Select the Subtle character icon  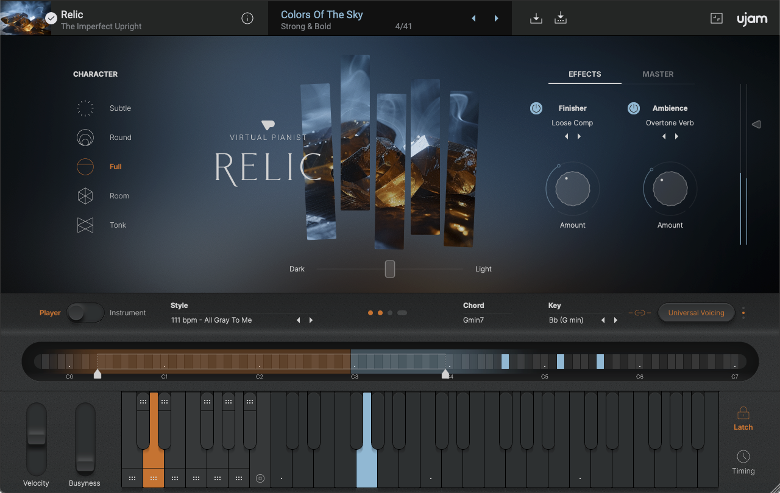tap(85, 108)
